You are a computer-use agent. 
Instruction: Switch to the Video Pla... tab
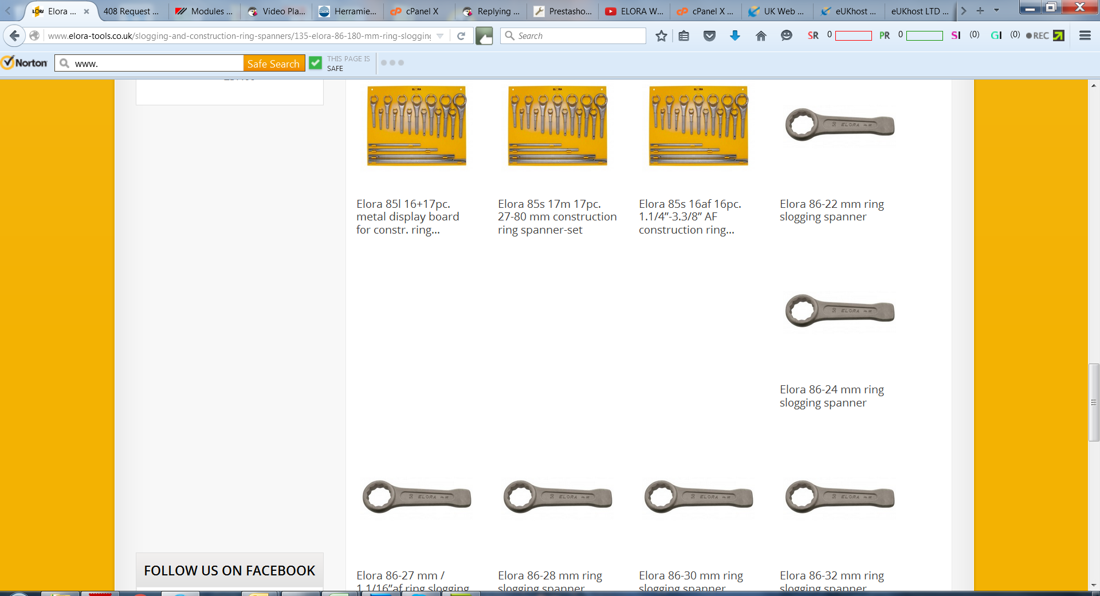[x=277, y=11]
